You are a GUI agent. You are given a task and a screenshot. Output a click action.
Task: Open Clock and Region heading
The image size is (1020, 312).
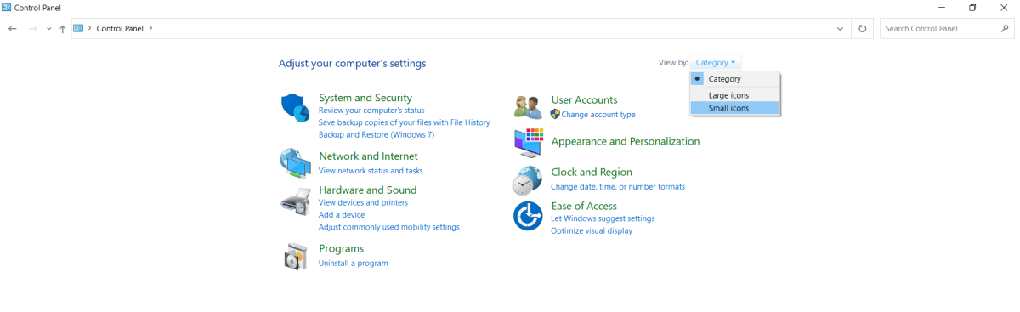(592, 173)
